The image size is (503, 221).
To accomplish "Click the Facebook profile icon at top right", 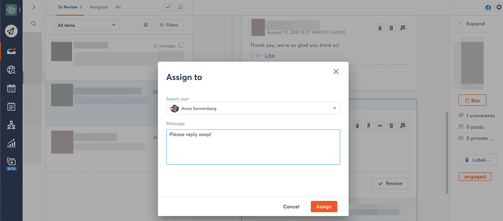I will point(488,7).
